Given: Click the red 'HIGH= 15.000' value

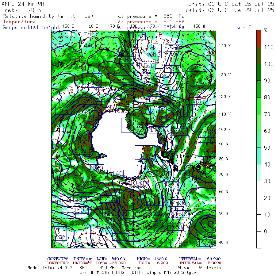Looking at the screenshot, I should click(x=153, y=263).
